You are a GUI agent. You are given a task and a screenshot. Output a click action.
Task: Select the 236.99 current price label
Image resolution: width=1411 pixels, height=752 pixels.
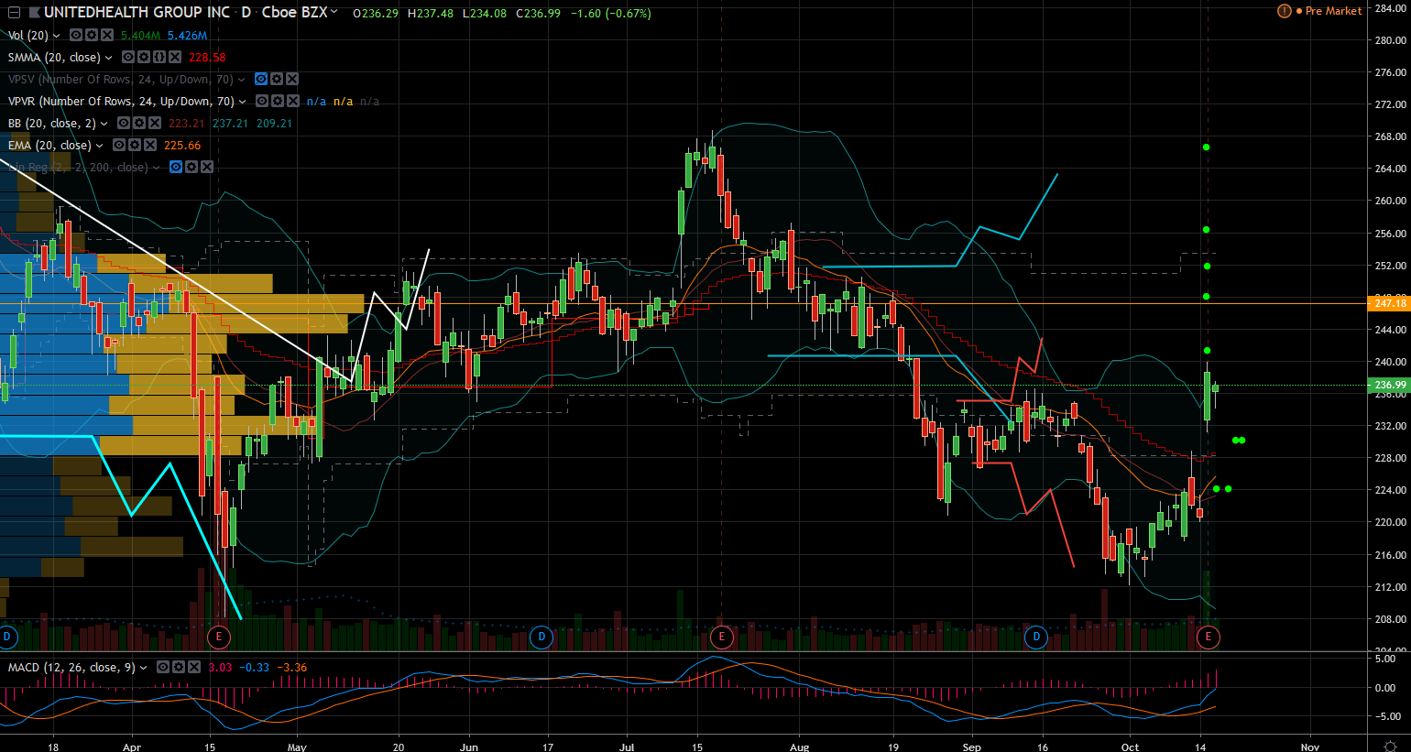tap(1389, 386)
